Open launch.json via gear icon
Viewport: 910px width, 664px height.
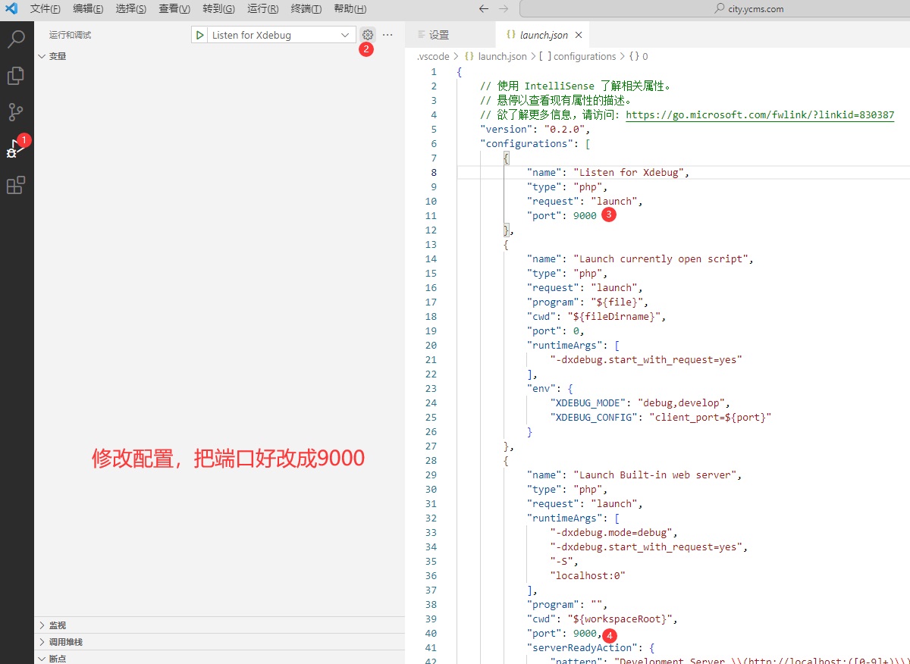coord(368,35)
